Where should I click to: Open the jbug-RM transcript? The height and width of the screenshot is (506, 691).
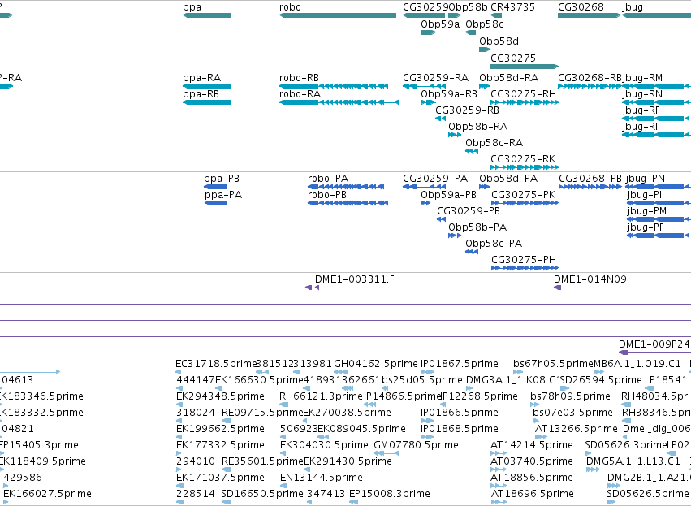(657, 86)
